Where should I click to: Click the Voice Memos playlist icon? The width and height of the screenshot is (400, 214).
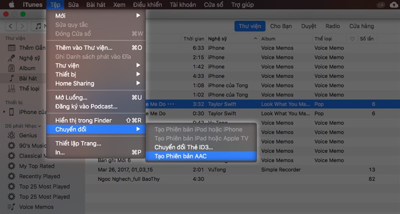pos(11,207)
